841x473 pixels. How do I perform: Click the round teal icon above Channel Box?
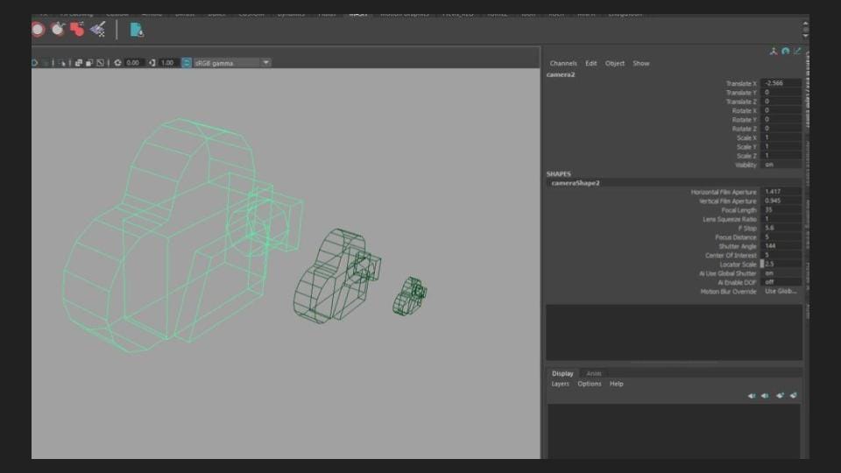(x=785, y=52)
